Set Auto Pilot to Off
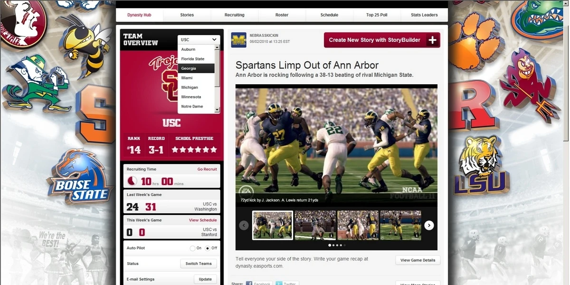This screenshot has height=285, width=570. tap(208, 248)
